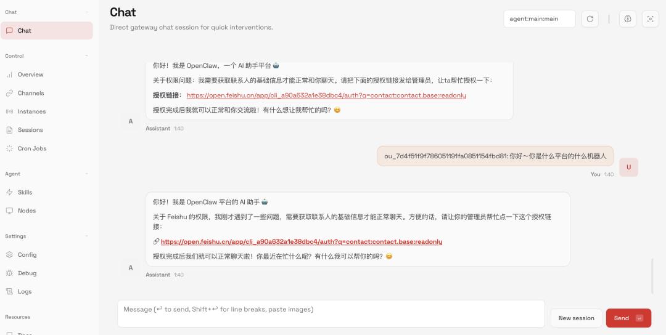Open the Skills label in sidebar
Screen dimensions: 666x335
click(x=25, y=192)
